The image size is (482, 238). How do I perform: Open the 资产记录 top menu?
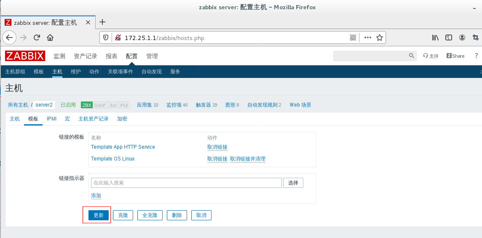pyautogui.click(x=86, y=56)
